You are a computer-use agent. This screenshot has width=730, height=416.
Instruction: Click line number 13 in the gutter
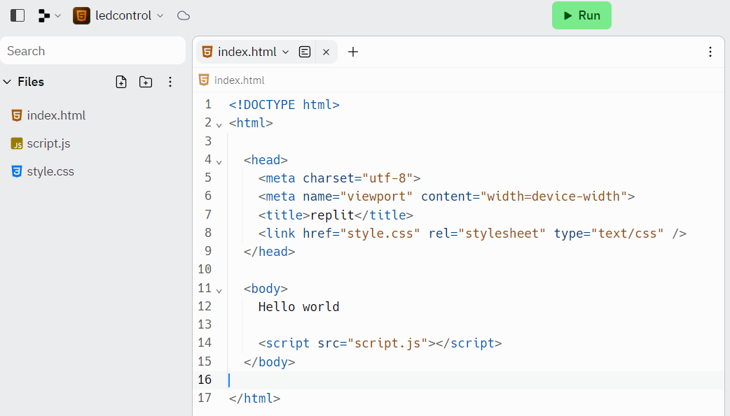pyautogui.click(x=205, y=324)
